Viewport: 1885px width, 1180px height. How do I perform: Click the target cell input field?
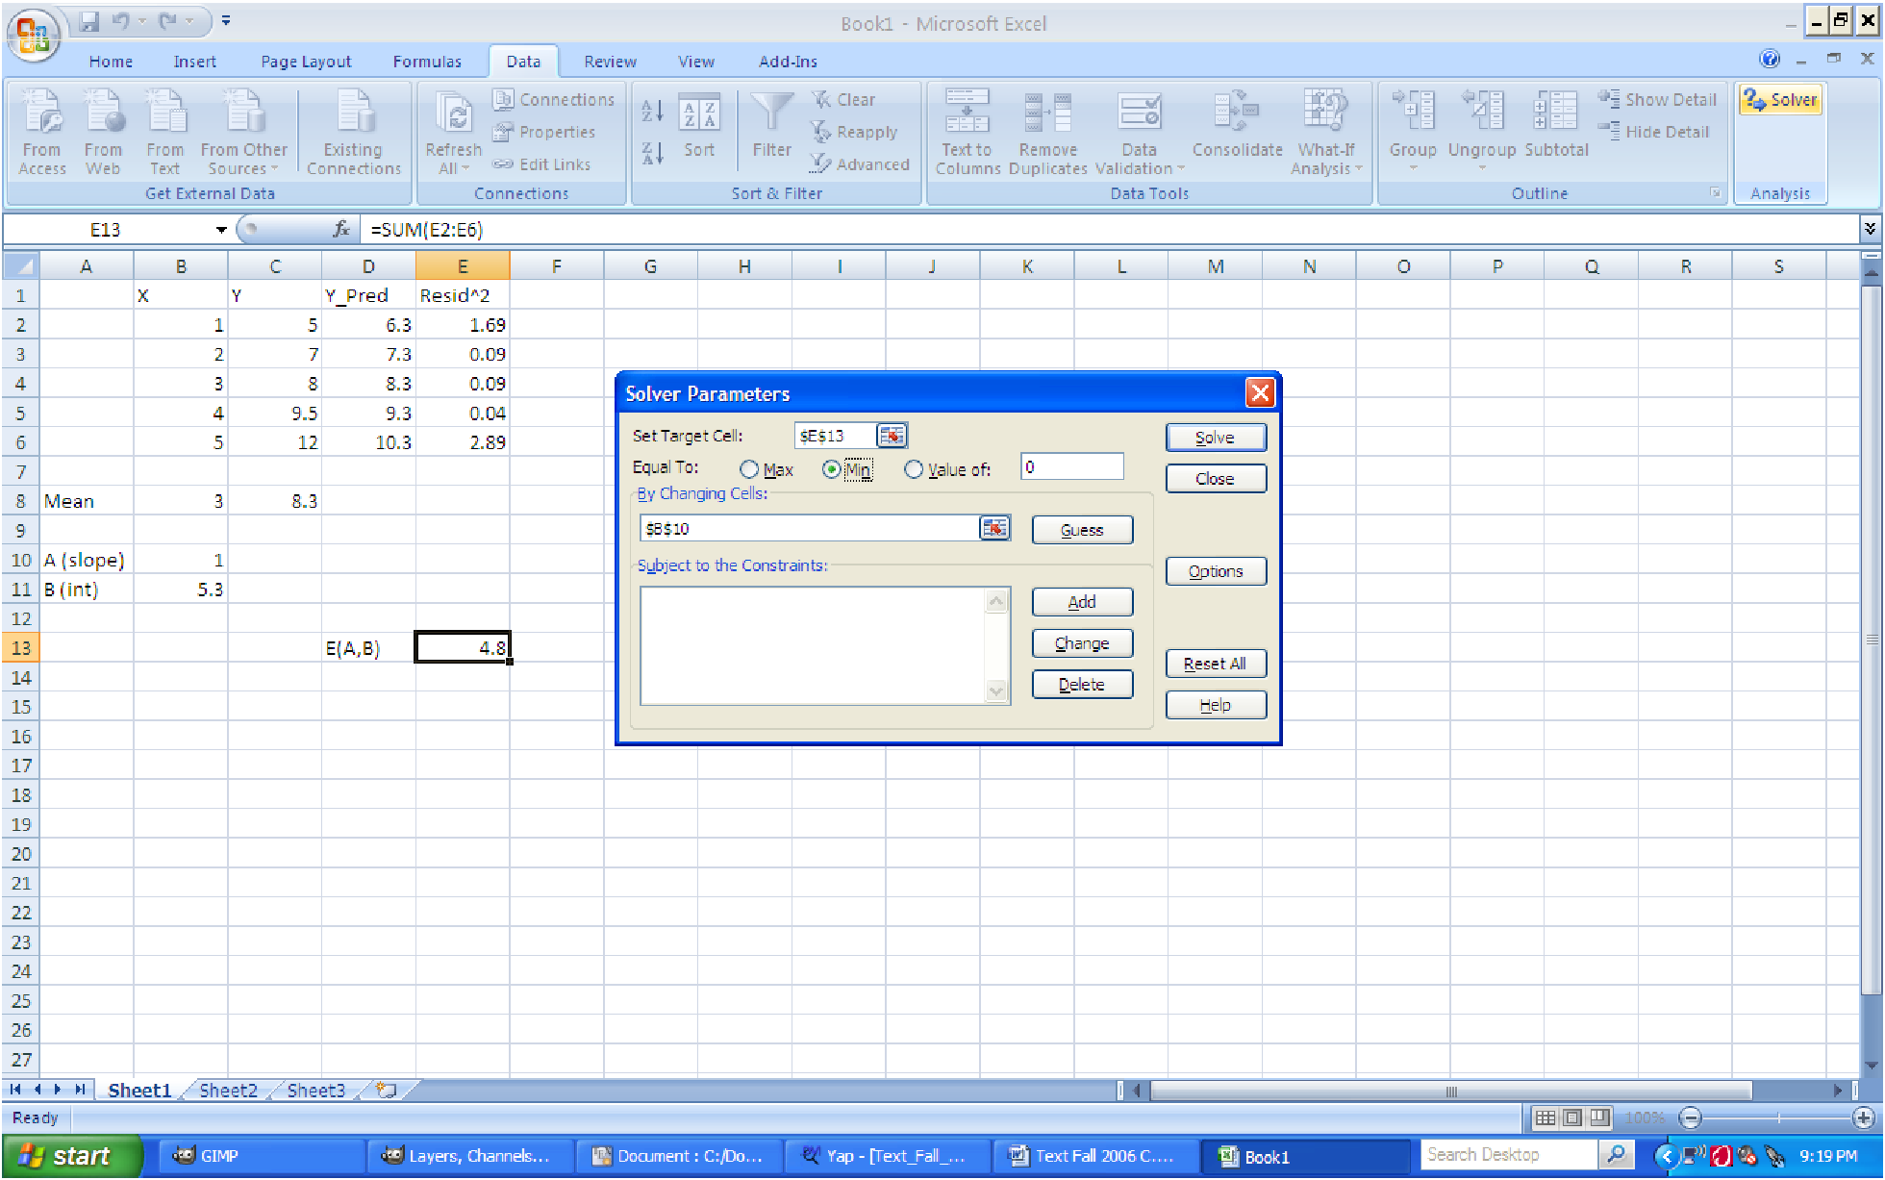pyautogui.click(x=833, y=435)
